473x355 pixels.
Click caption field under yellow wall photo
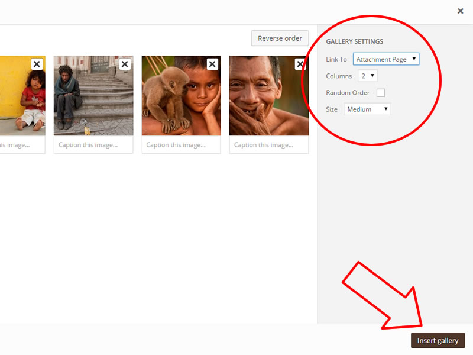coord(22,145)
